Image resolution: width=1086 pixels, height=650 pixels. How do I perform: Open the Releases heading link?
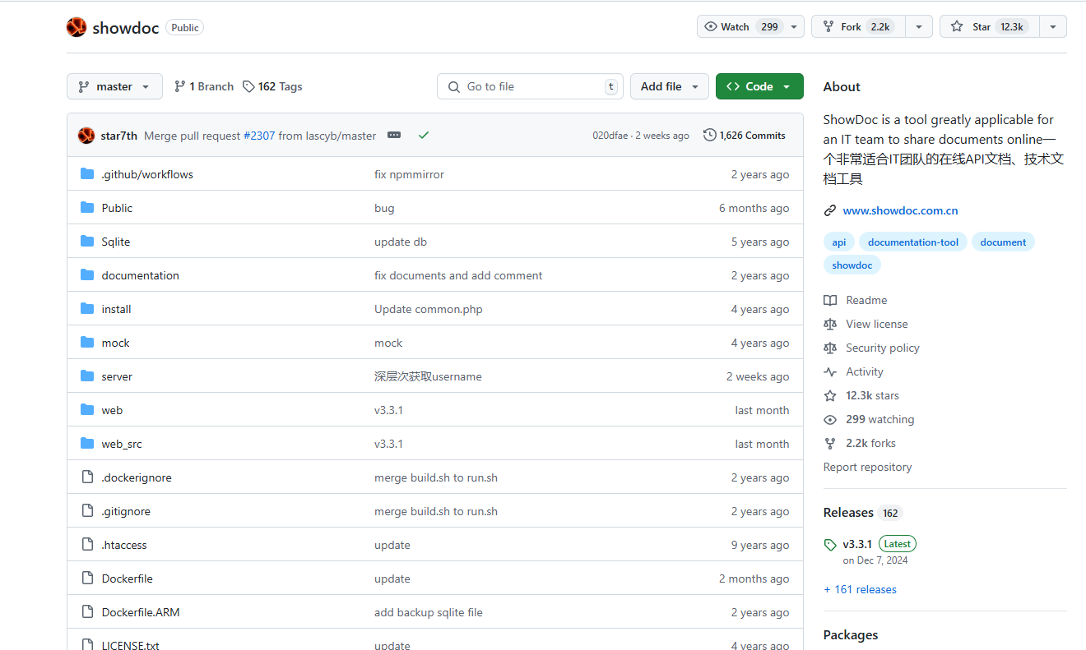point(848,512)
